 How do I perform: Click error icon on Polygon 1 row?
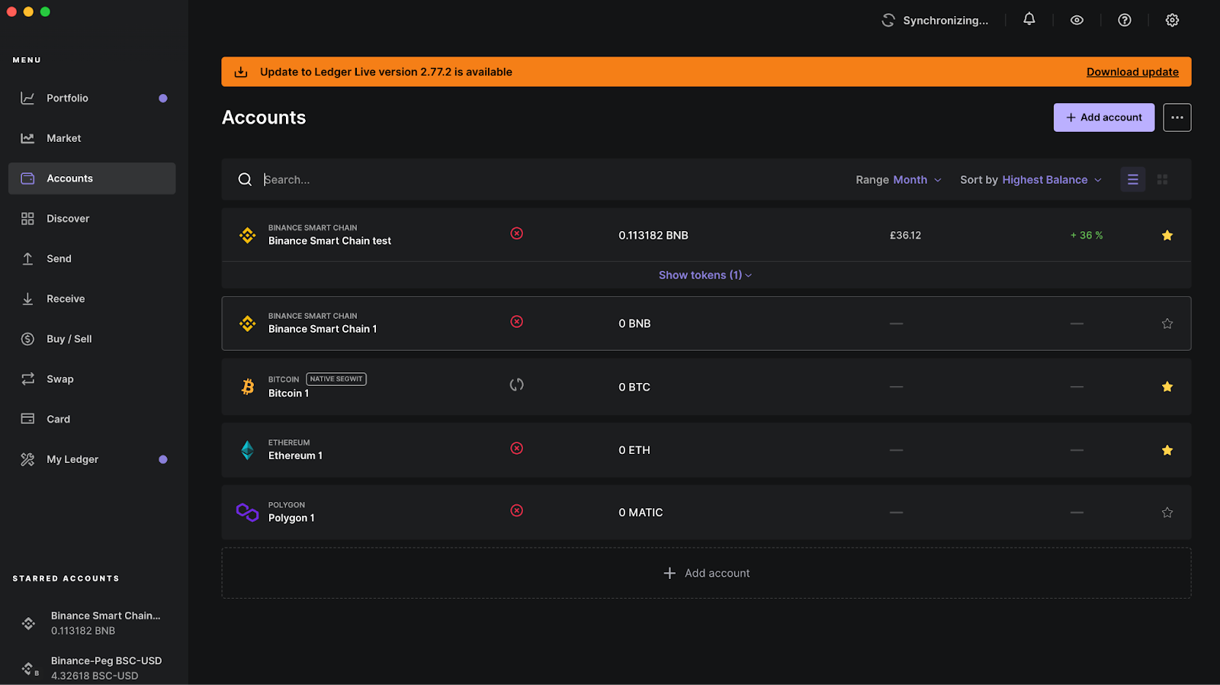click(x=516, y=511)
